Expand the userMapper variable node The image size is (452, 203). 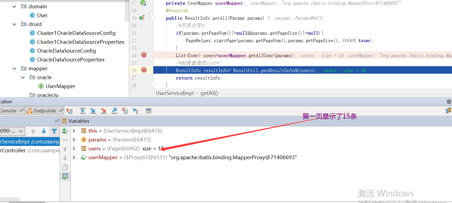pos(74,157)
